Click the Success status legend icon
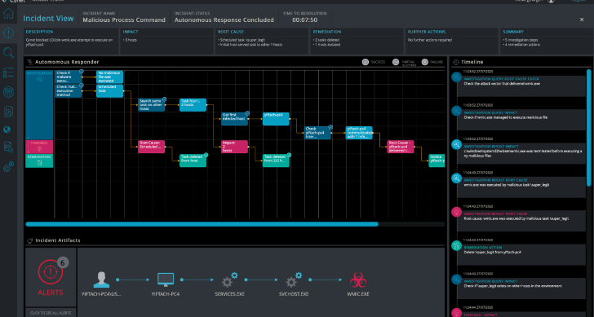The image size is (594, 317). point(366,62)
